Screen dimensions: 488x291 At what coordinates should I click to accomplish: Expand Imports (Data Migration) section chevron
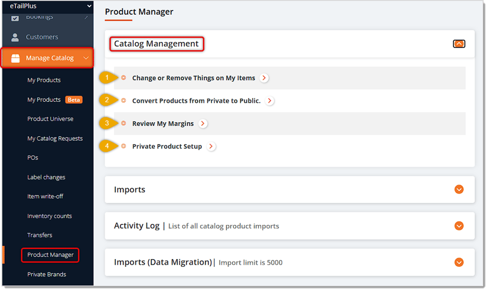(x=459, y=262)
